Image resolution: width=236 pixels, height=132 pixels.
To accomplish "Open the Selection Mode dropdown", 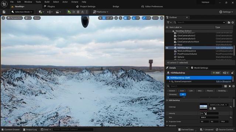I will click(x=22, y=12).
